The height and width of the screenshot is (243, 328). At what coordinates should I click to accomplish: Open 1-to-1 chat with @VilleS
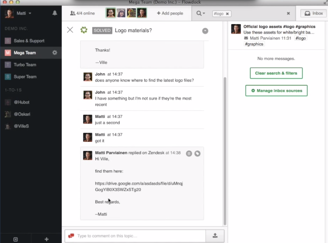point(31,126)
